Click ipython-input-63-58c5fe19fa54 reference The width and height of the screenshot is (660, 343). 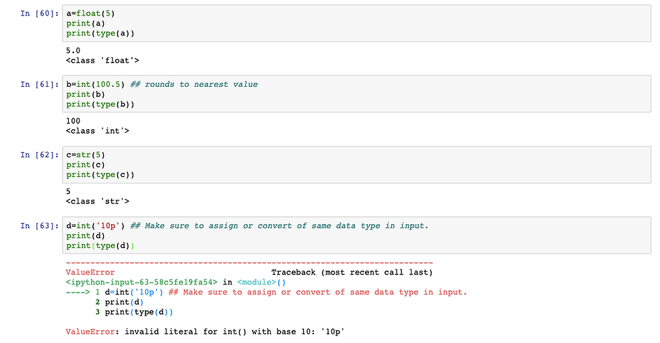pyautogui.click(x=142, y=282)
